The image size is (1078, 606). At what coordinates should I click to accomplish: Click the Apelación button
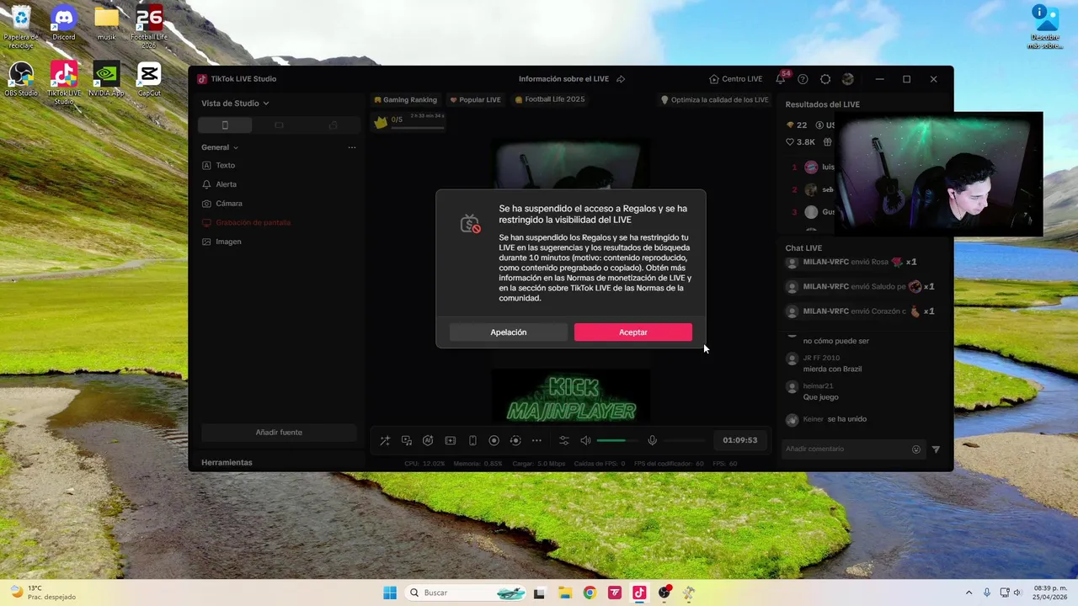[x=509, y=332]
